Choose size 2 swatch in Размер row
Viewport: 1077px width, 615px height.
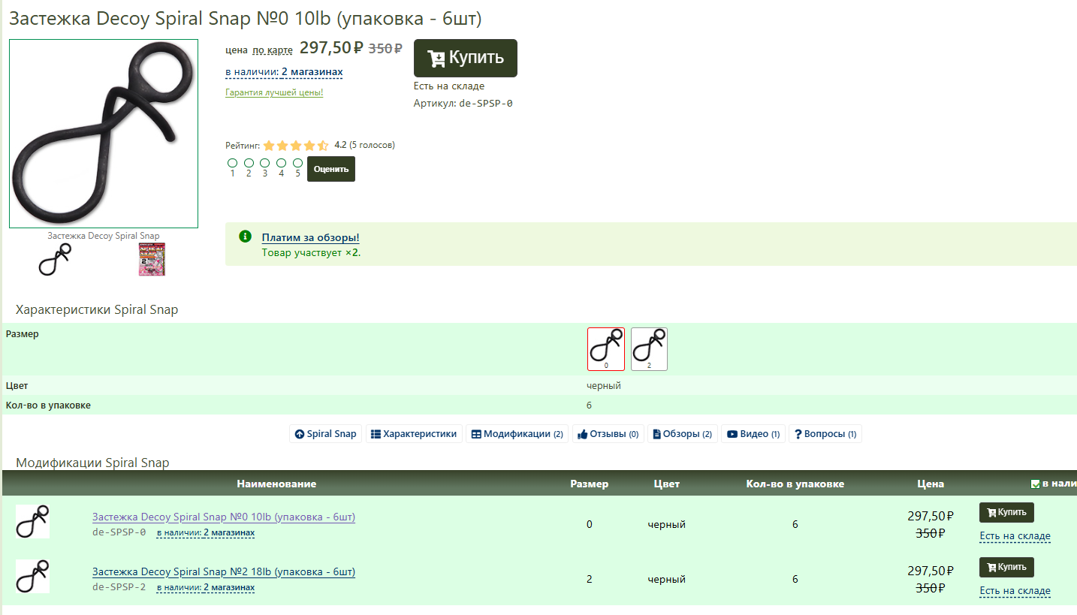click(649, 349)
